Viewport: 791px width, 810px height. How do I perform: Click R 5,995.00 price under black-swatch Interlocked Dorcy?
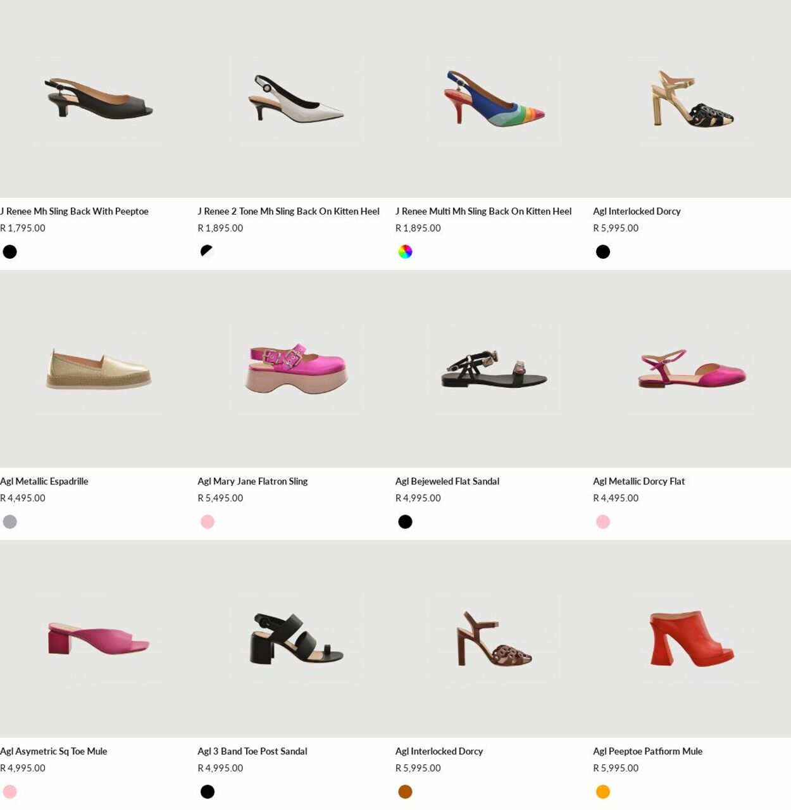click(x=616, y=228)
